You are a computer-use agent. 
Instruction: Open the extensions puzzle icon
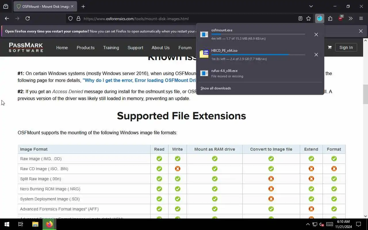pos(330,18)
